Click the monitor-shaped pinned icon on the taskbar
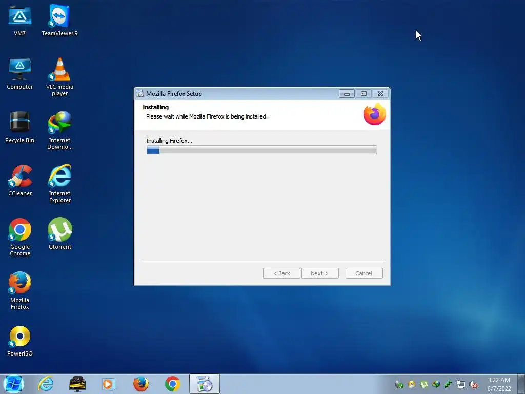 pyautogui.click(x=77, y=384)
